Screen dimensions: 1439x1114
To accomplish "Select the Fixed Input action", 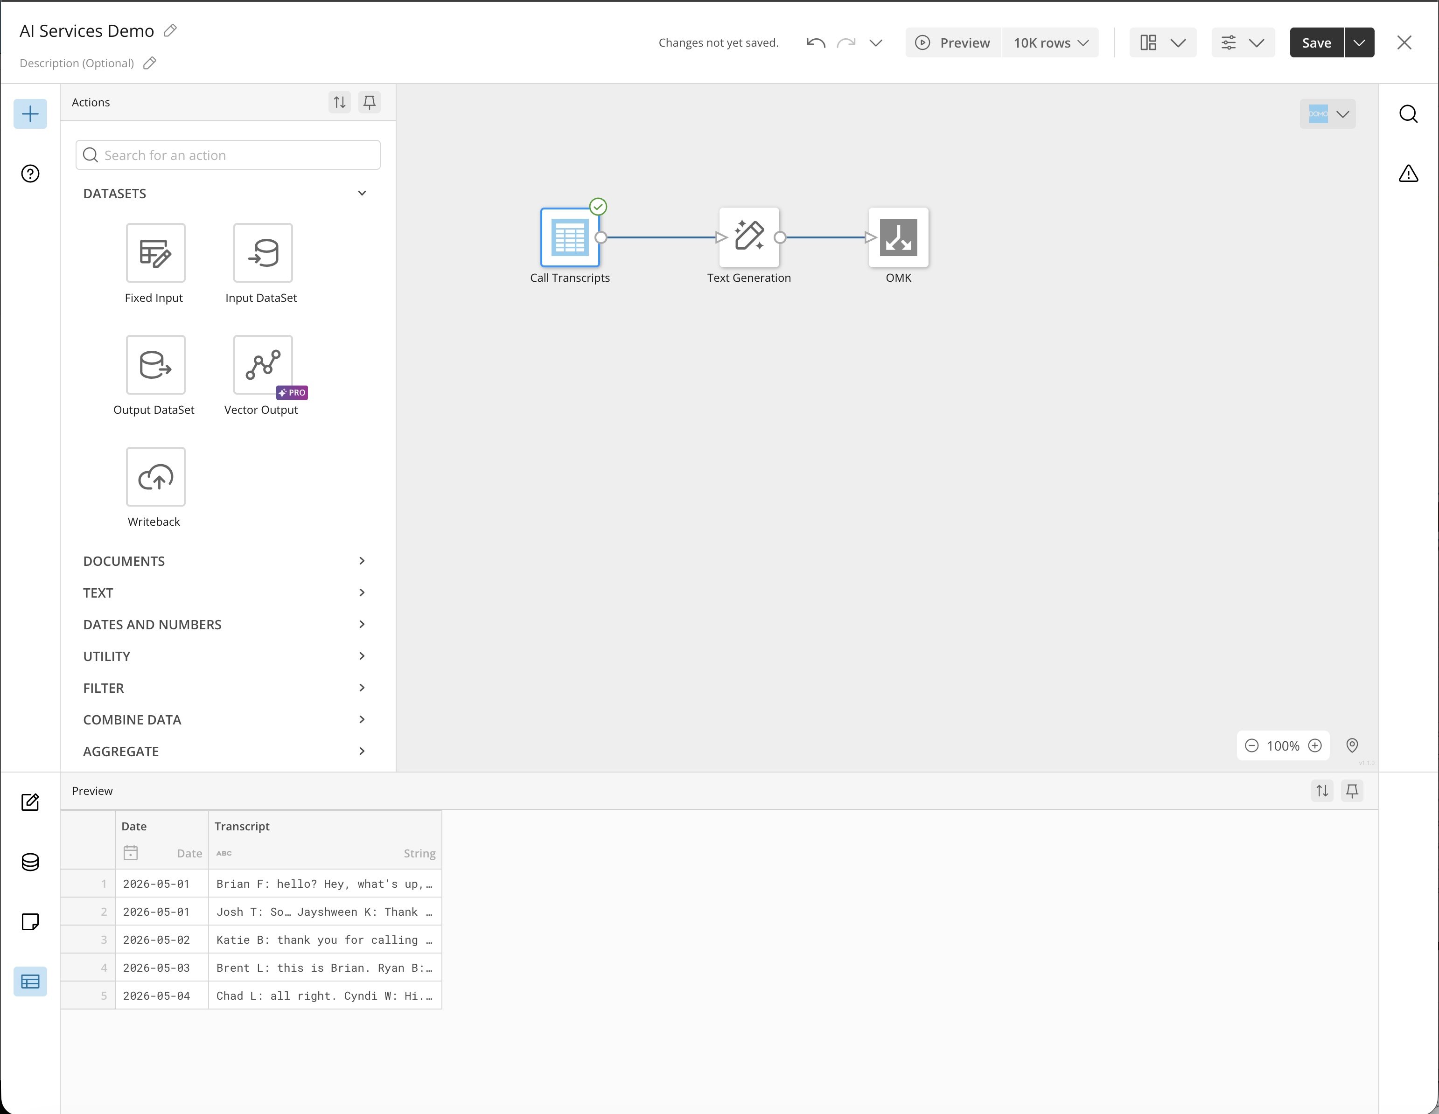I will (x=155, y=253).
